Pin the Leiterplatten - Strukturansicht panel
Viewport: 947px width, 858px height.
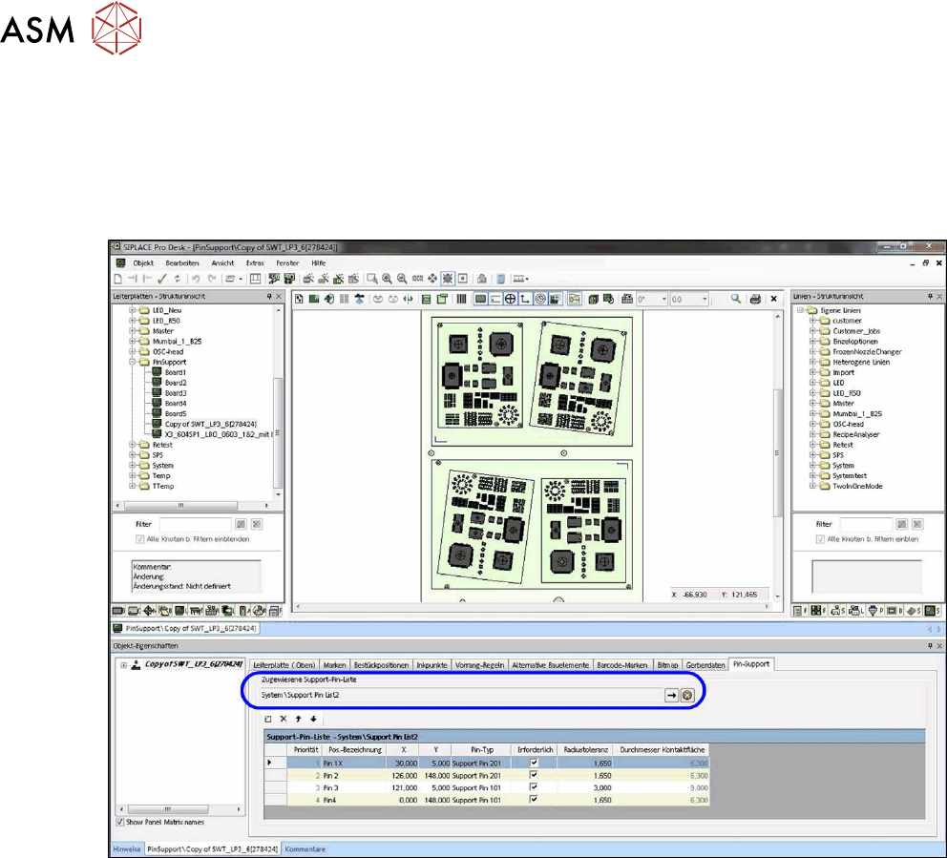(269, 297)
